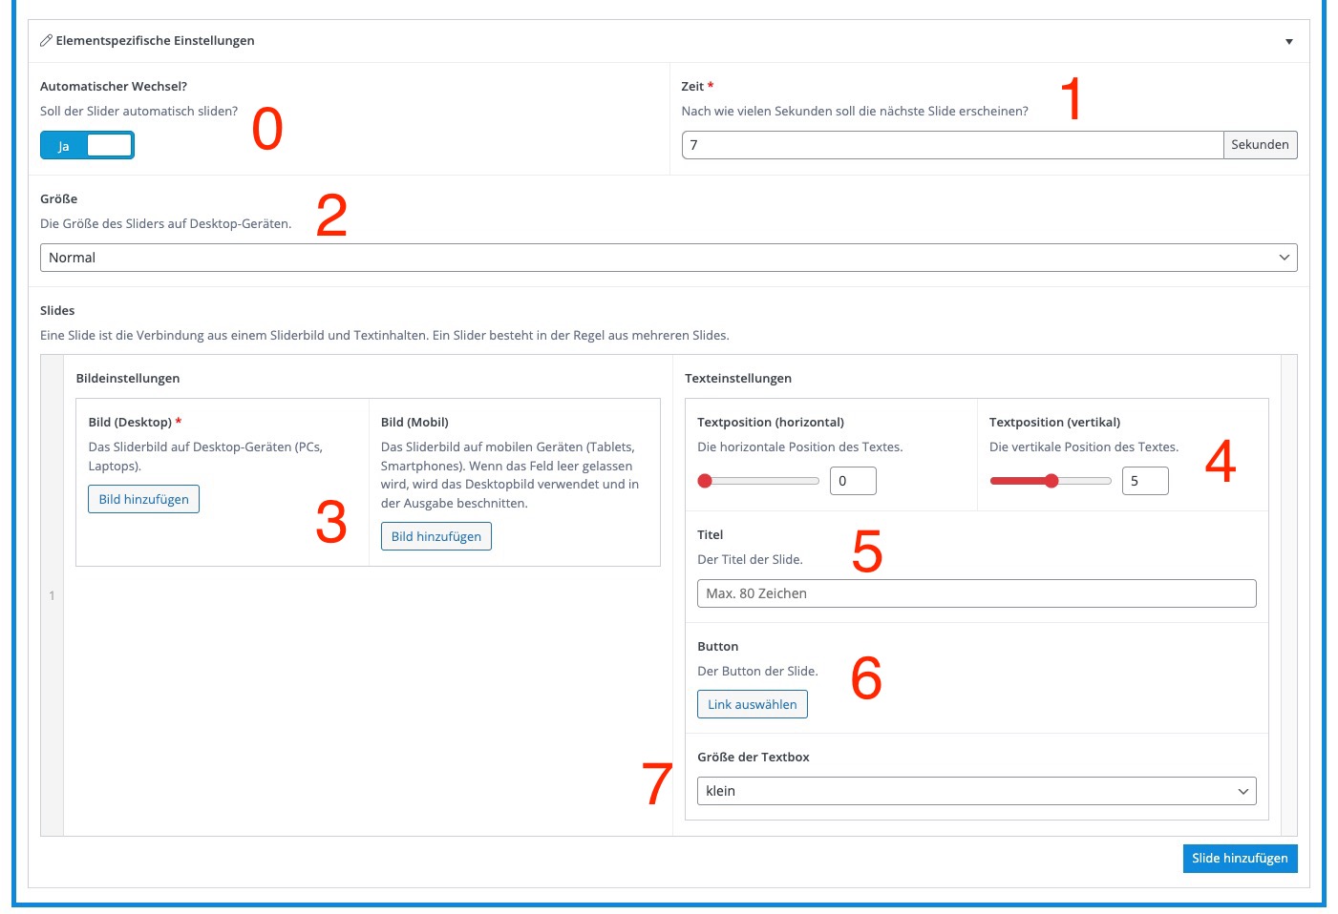Click the right-side action column of slide 1
Image resolution: width=1338 pixels, height=914 pixels.
tap(1288, 595)
